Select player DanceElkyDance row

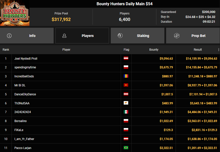(x=25, y=94)
